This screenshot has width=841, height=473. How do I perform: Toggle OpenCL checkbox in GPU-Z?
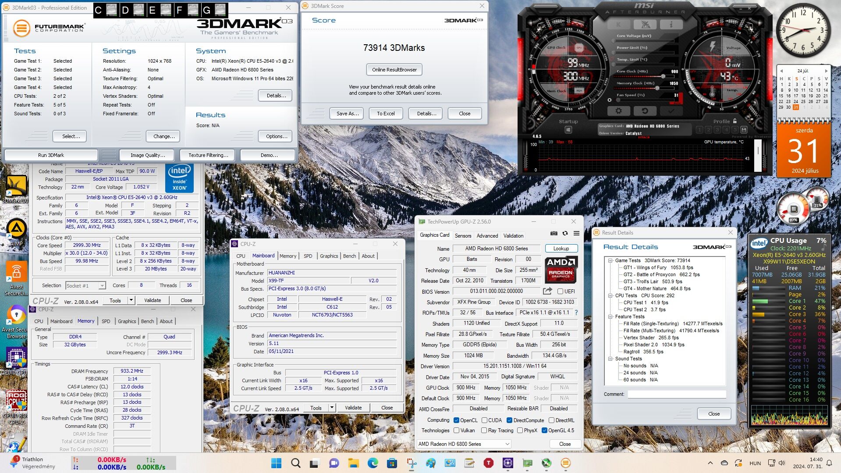(x=456, y=420)
